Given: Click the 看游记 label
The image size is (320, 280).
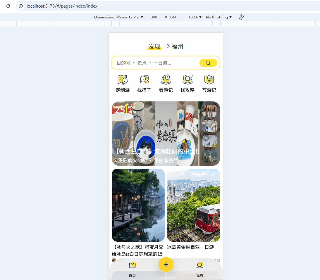Looking at the screenshot, I should point(166,90).
